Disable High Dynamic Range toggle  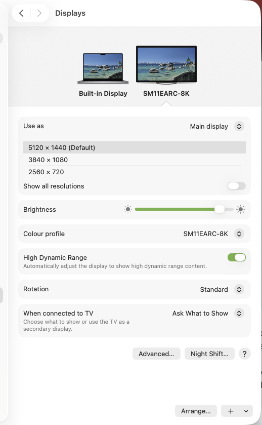click(237, 257)
